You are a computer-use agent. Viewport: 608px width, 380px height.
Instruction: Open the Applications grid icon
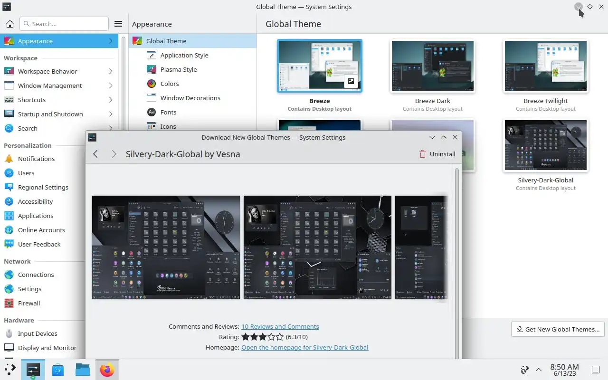click(x=9, y=216)
